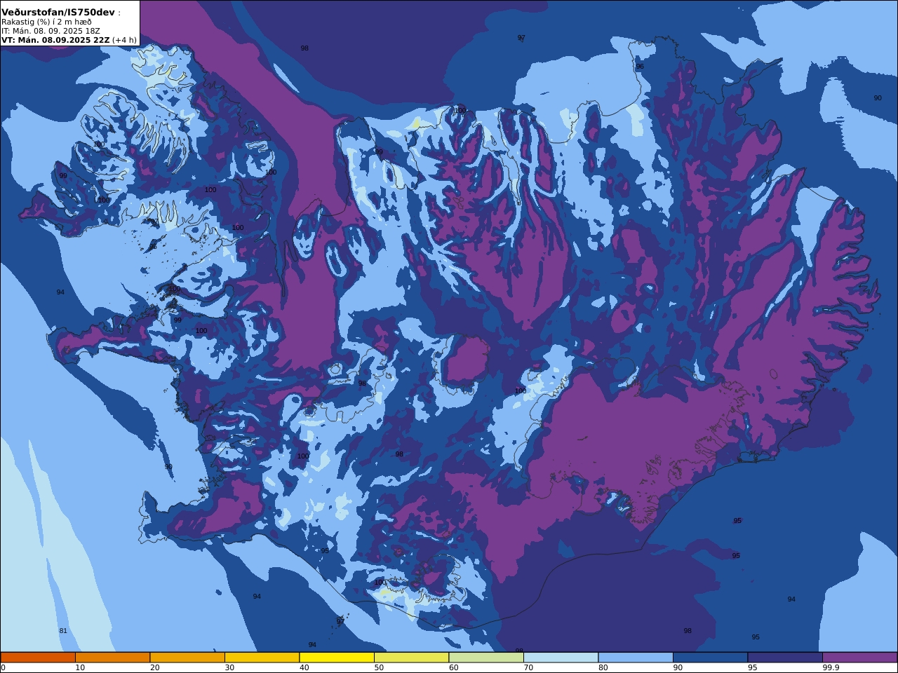Pick the yellow-green 50–60 legend swatch
Viewport: 898px width, 673px height.
point(411,658)
